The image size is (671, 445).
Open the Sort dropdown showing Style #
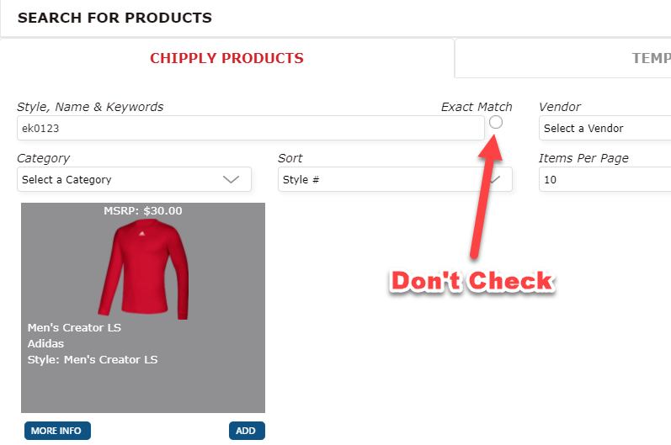395,179
